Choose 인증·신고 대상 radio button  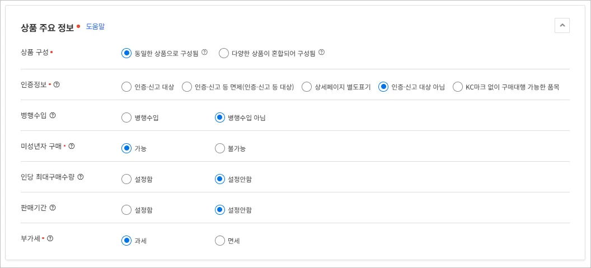pyautogui.click(x=126, y=87)
